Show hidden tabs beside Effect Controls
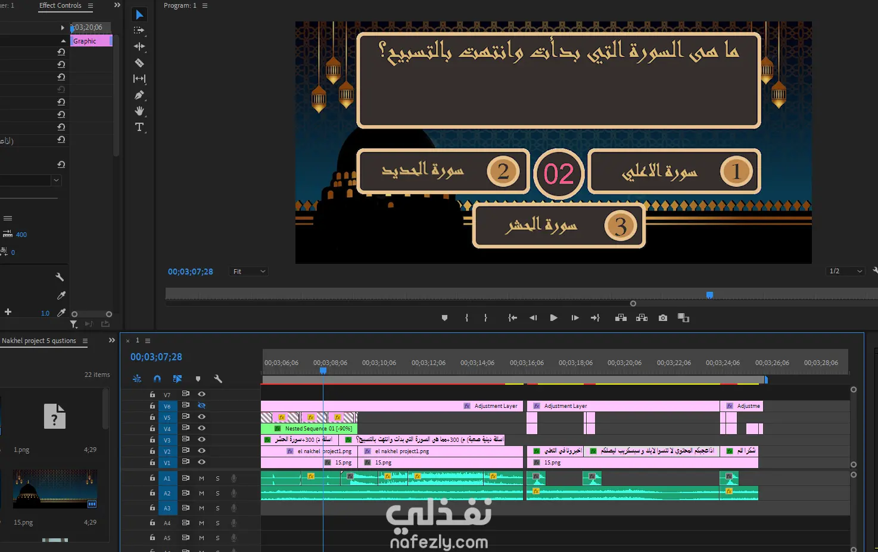878x552 pixels. (x=117, y=5)
